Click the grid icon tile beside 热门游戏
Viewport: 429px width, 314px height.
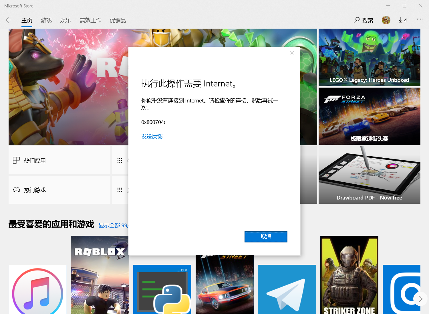120,190
